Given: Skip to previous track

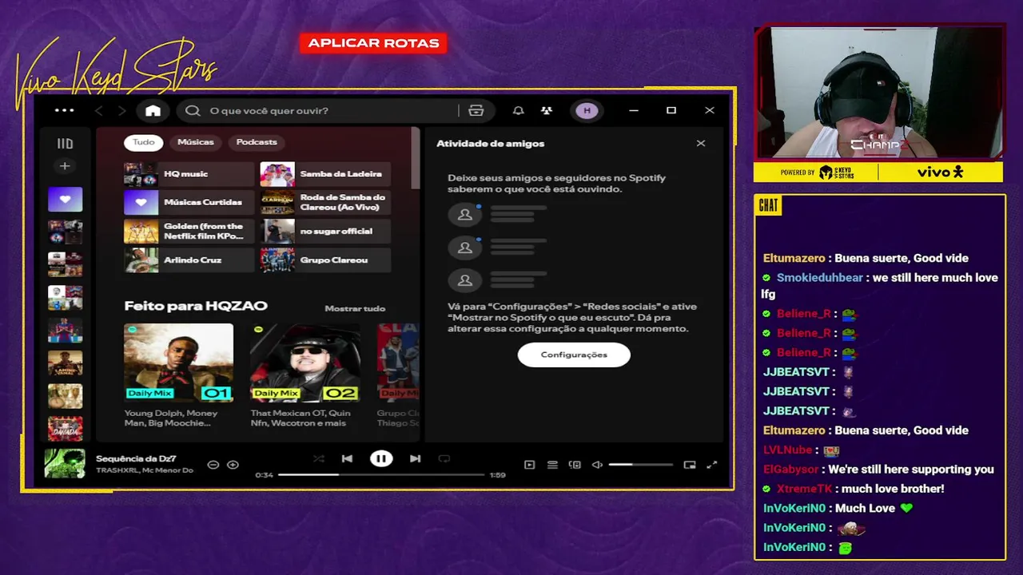Looking at the screenshot, I should tap(347, 458).
